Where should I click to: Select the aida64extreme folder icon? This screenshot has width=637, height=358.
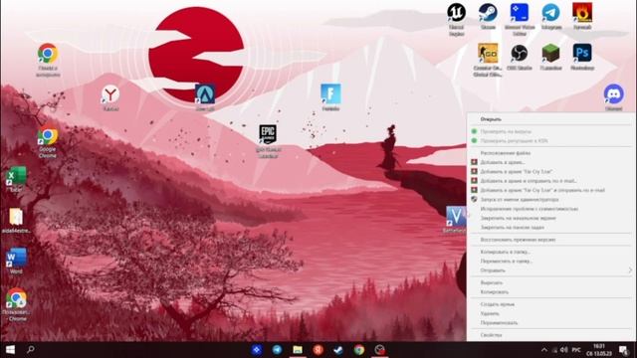click(x=16, y=221)
